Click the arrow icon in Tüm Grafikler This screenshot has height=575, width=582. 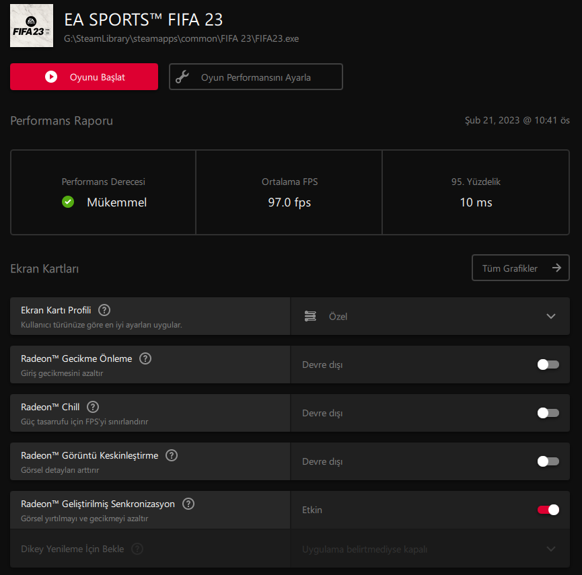click(556, 268)
